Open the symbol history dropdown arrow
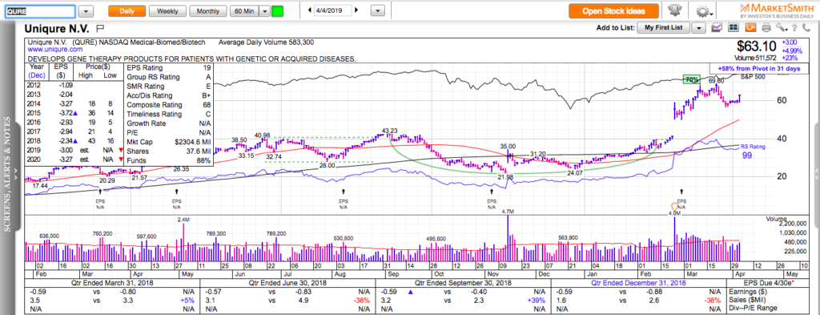 [86, 11]
